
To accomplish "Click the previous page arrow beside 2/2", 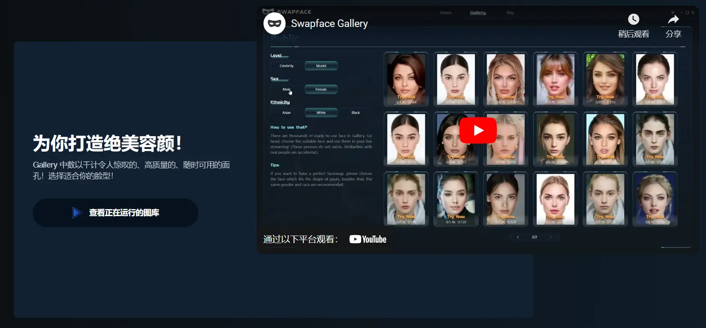I will (518, 237).
